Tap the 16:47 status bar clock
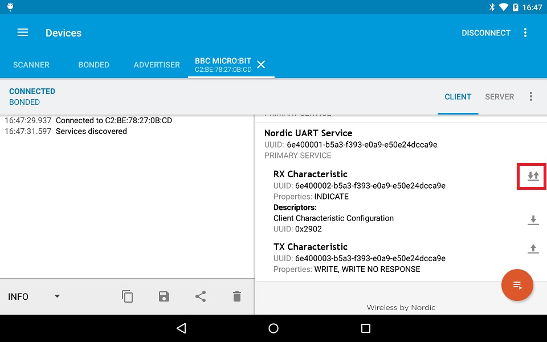 532,7
